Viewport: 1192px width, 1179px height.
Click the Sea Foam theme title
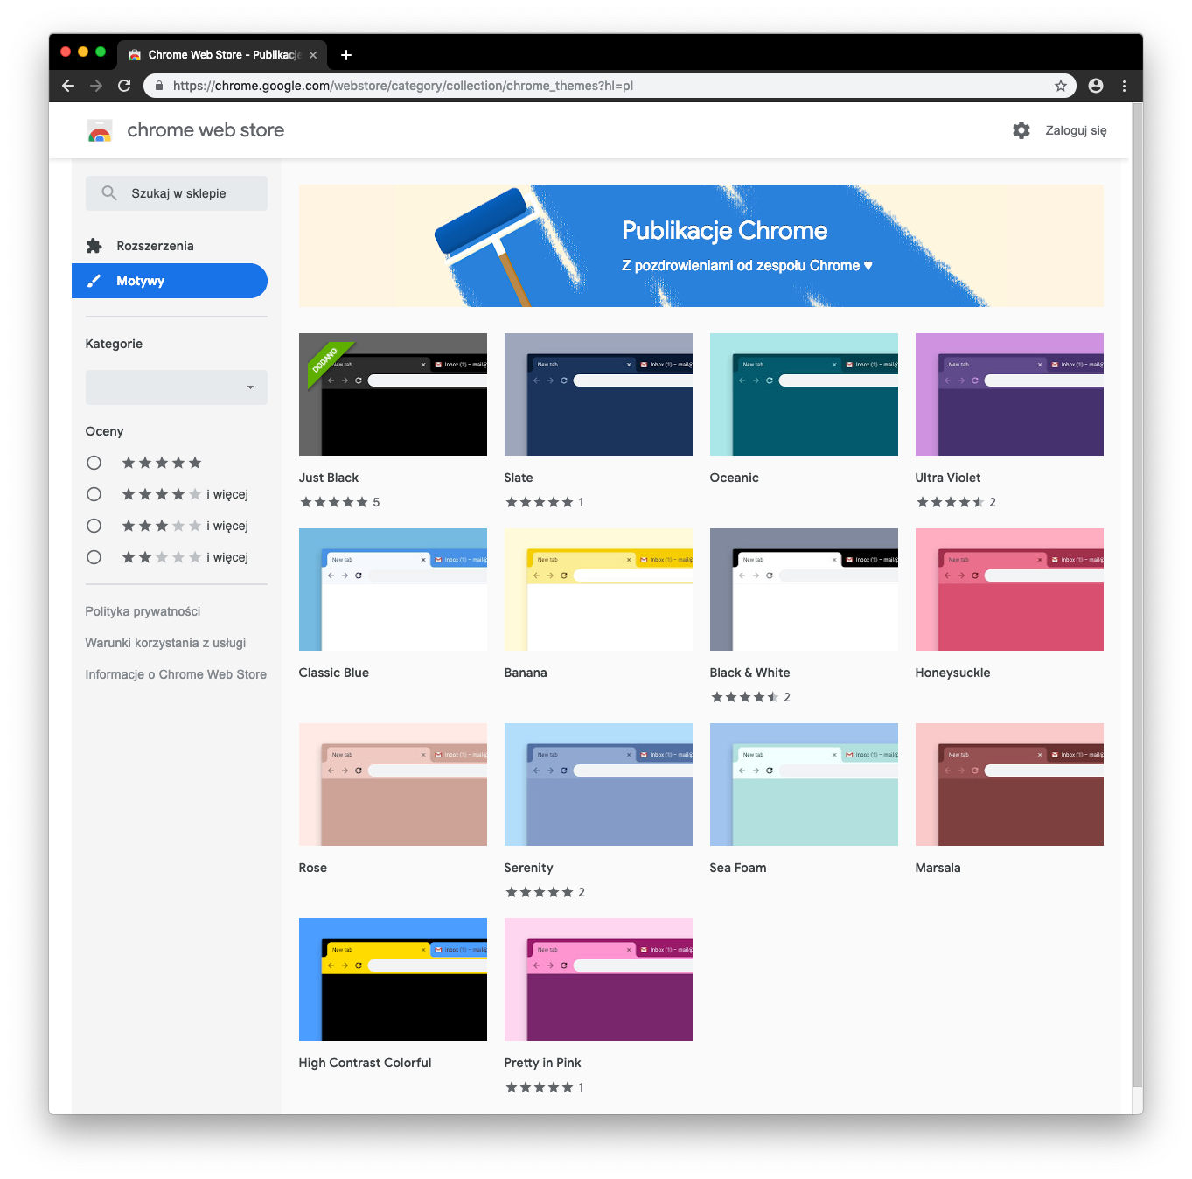point(738,868)
